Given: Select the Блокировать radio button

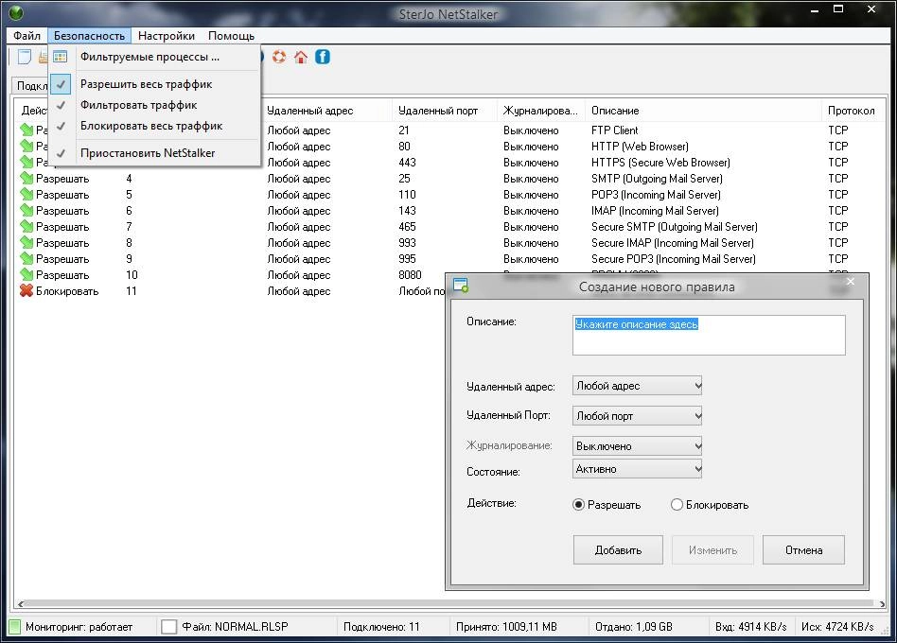Looking at the screenshot, I should [x=677, y=505].
